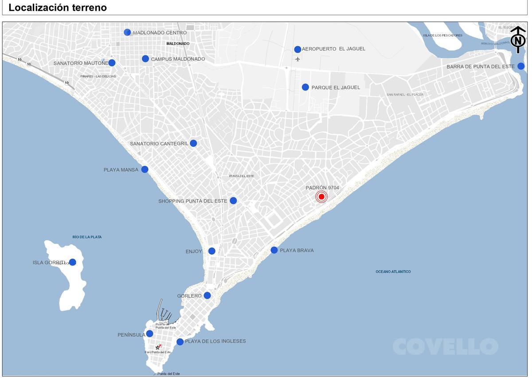Click the RÍO DE LA PLATA label
The image size is (532, 378).
(87, 237)
